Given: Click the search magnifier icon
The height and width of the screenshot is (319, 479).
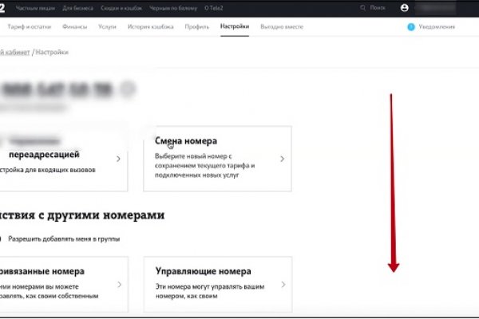Looking at the screenshot, I should click(364, 7).
